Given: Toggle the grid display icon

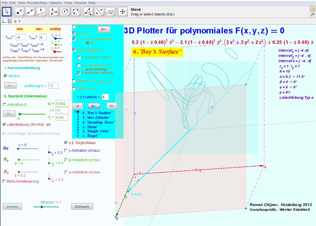Looking at the screenshot, I should (10, 21).
